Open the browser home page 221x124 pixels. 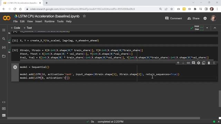coord(20,9)
